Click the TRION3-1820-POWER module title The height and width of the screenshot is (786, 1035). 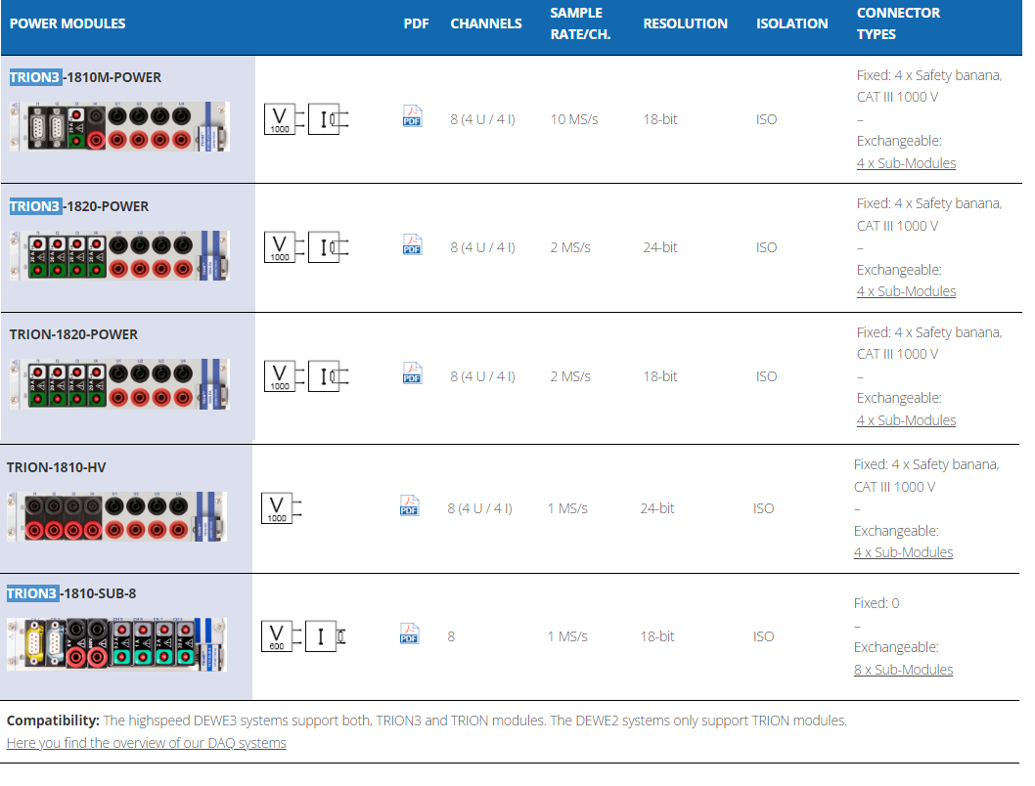point(79,206)
